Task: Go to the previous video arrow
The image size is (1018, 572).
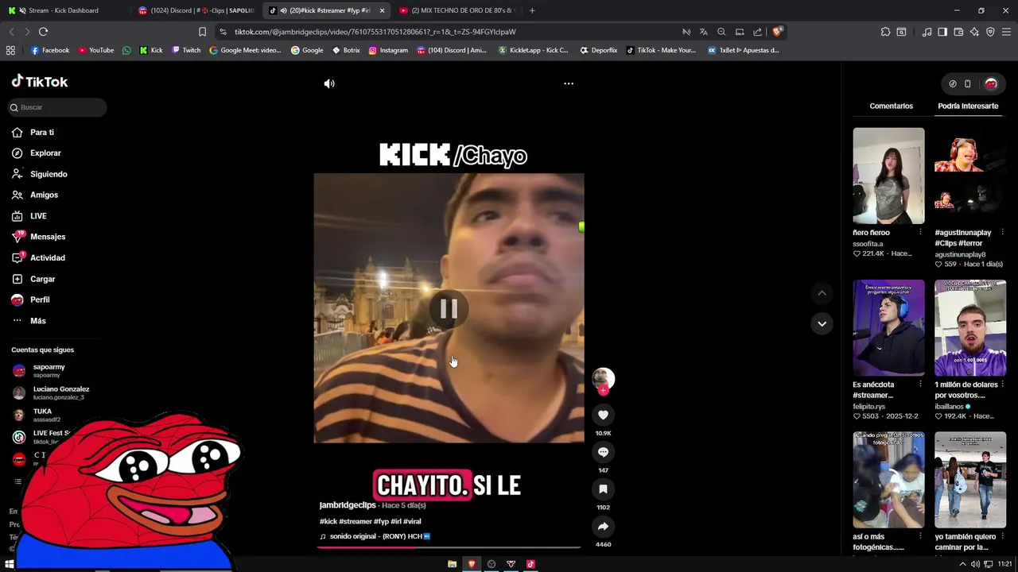Action: click(x=822, y=293)
